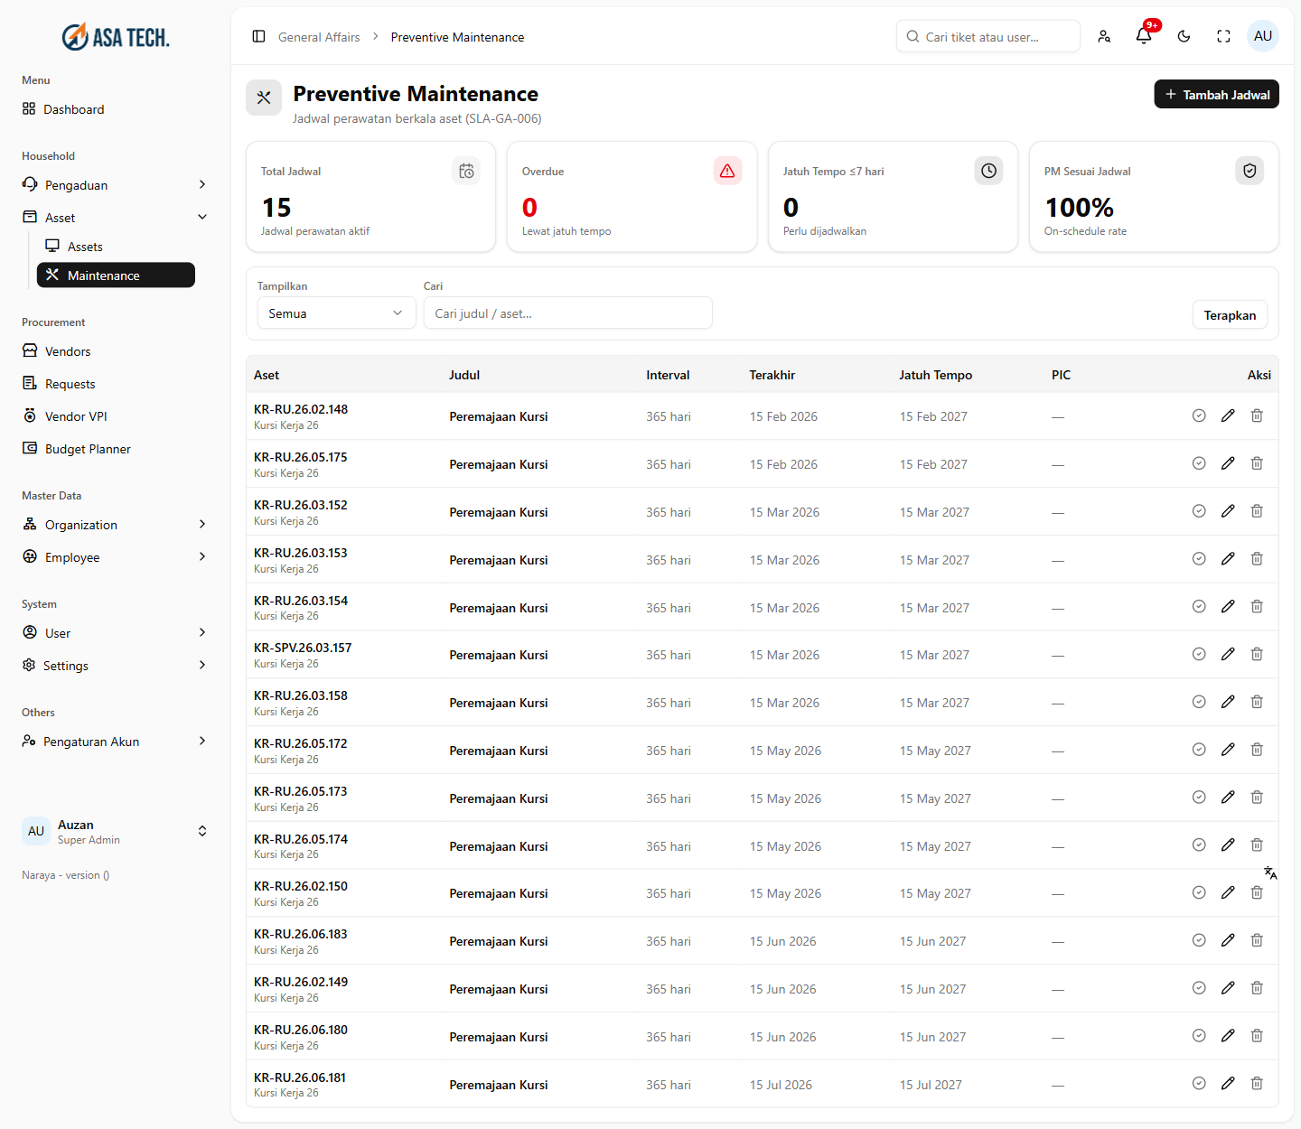Edit the KR-RU.26.05.175 schedule
The height and width of the screenshot is (1129, 1301).
(1228, 463)
